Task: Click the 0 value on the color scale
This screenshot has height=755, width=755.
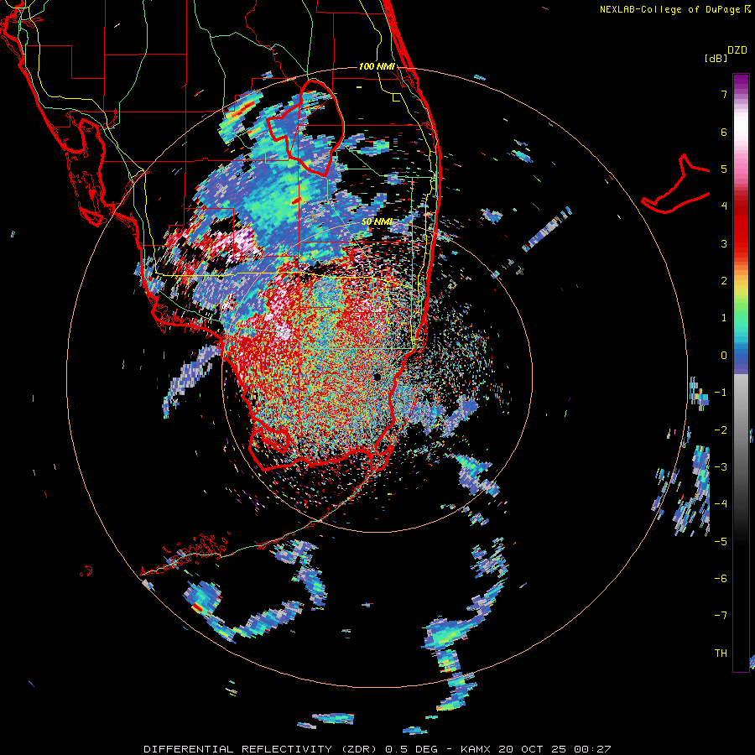Action: point(724,356)
